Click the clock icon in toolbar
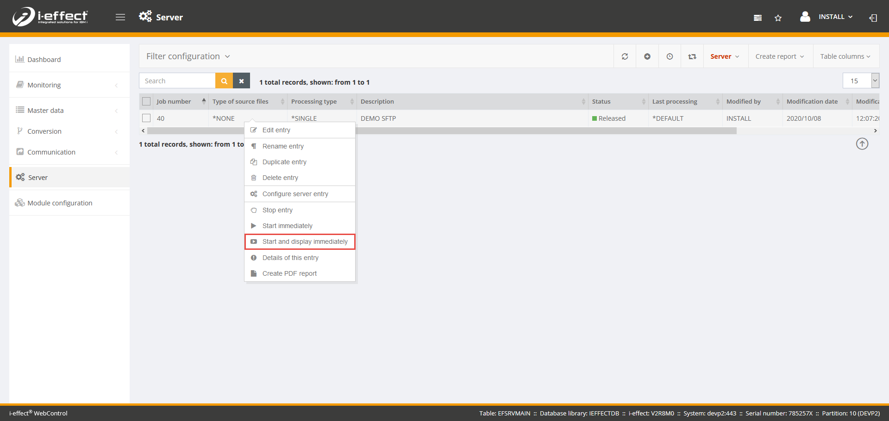Screen dimensions: 889x421 (x=670, y=56)
